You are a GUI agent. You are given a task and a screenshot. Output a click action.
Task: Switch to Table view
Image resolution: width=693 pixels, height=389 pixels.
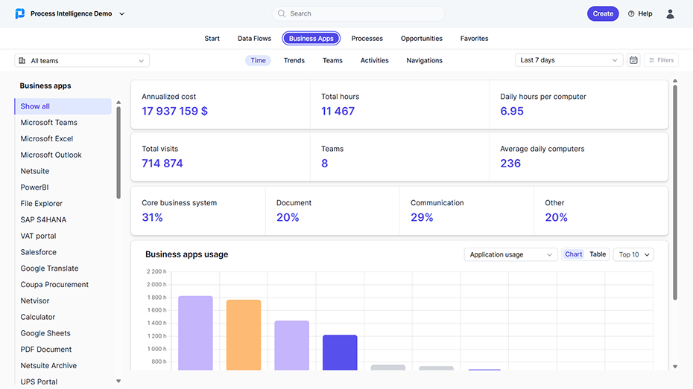(598, 254)
